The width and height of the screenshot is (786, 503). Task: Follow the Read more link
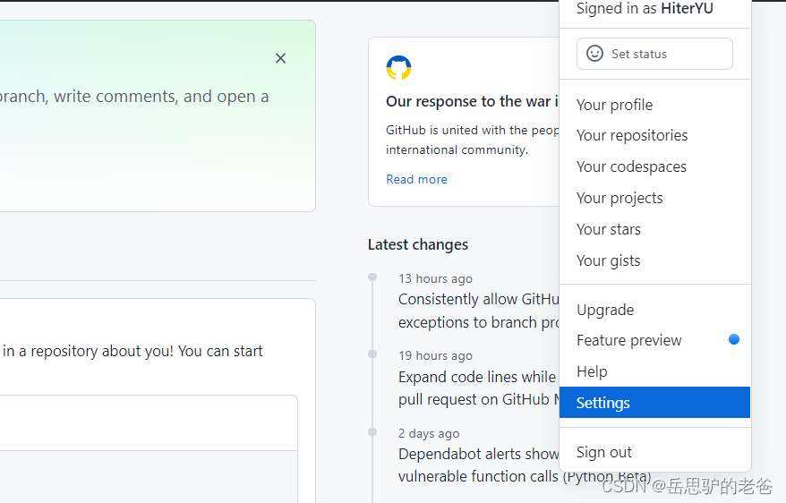(416, 179)
